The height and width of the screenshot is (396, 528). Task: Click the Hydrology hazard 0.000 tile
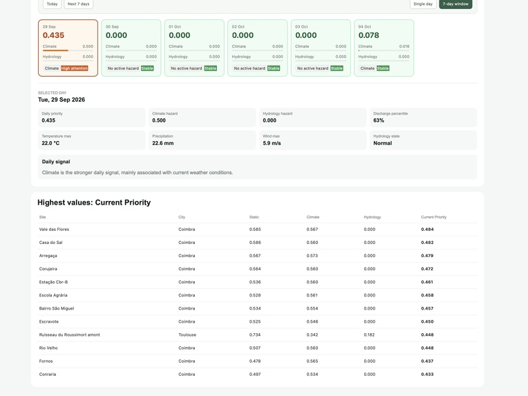coord(313,117)
